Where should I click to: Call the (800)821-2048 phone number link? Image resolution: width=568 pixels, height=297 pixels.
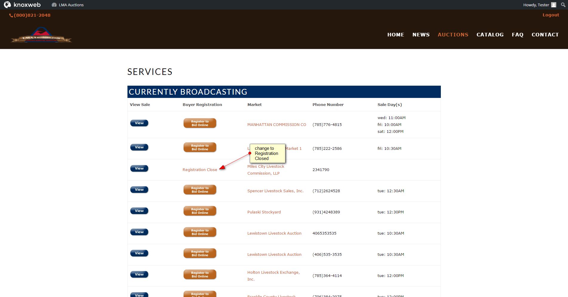point(30,15)
